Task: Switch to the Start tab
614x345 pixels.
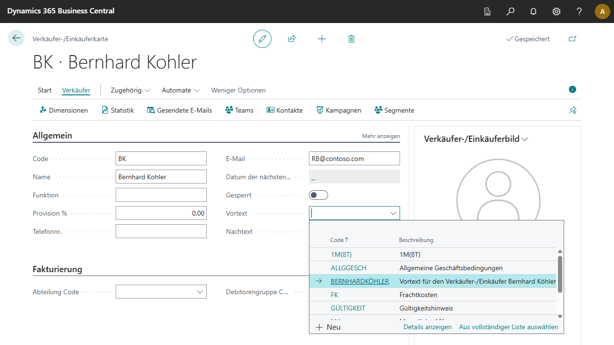Action: (x=45, y=90)
